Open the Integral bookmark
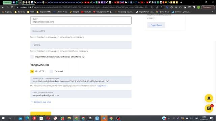Screen dimensions: 216x121 tap(74, 12)
